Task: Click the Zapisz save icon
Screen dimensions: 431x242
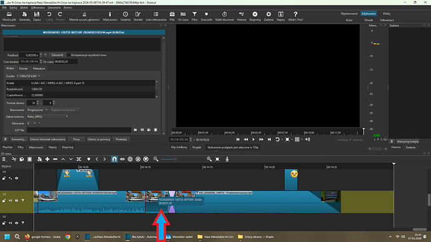Action: tap(37, 16)
